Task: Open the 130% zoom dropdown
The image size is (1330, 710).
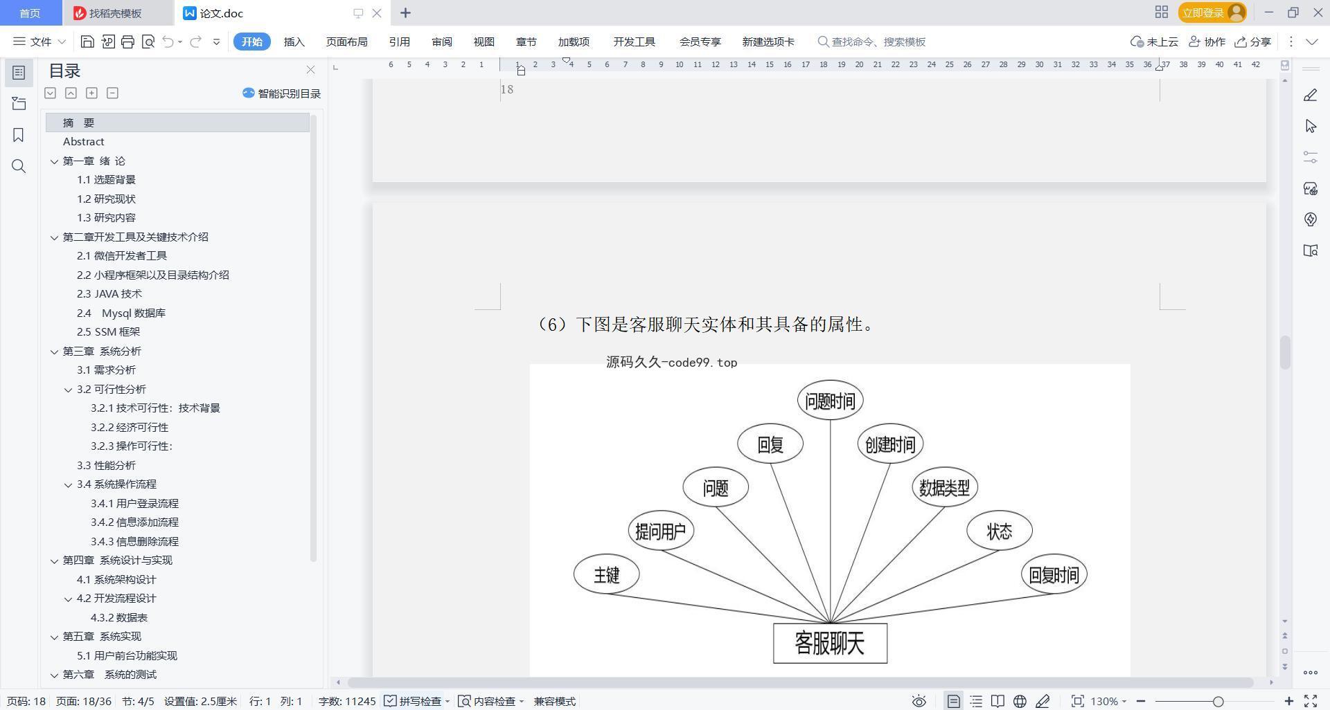Action: click(1108, 701)
